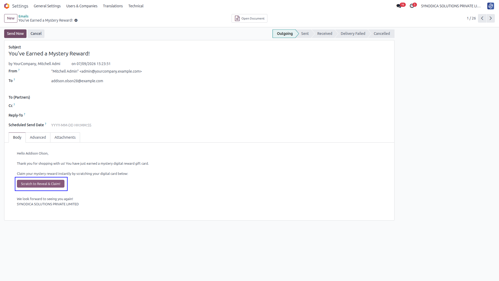Switch to the Attachments tab
The width and height of the screenshot is (499, 281).
pos(65,137)
